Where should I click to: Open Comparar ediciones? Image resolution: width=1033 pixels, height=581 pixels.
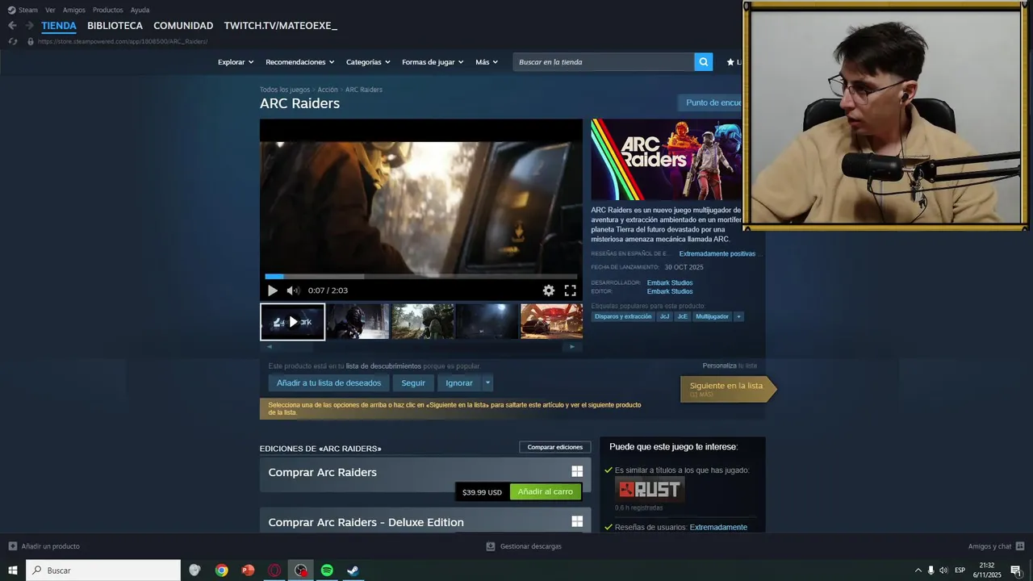tap(555, 447)
